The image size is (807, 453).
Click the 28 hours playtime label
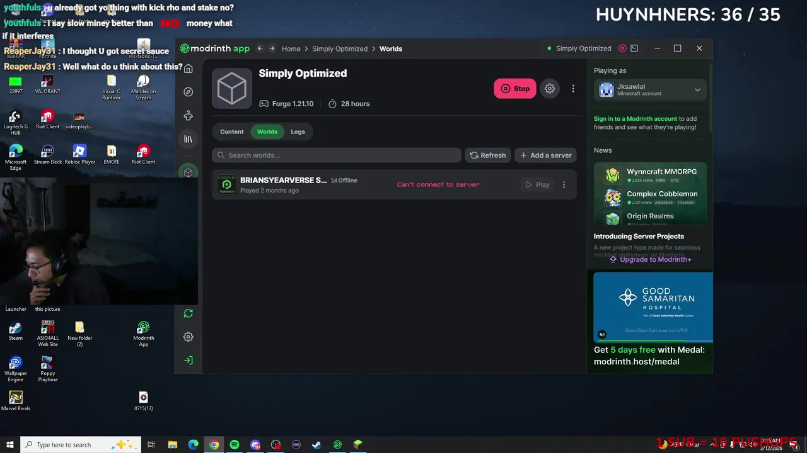pos(349,104)
